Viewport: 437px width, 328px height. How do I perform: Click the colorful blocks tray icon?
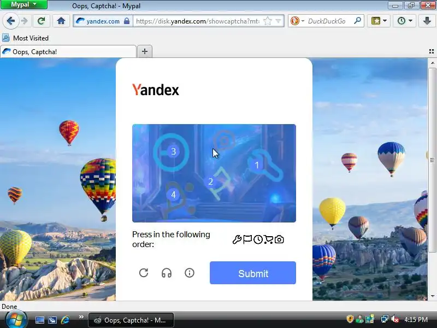tap(370, 319)
